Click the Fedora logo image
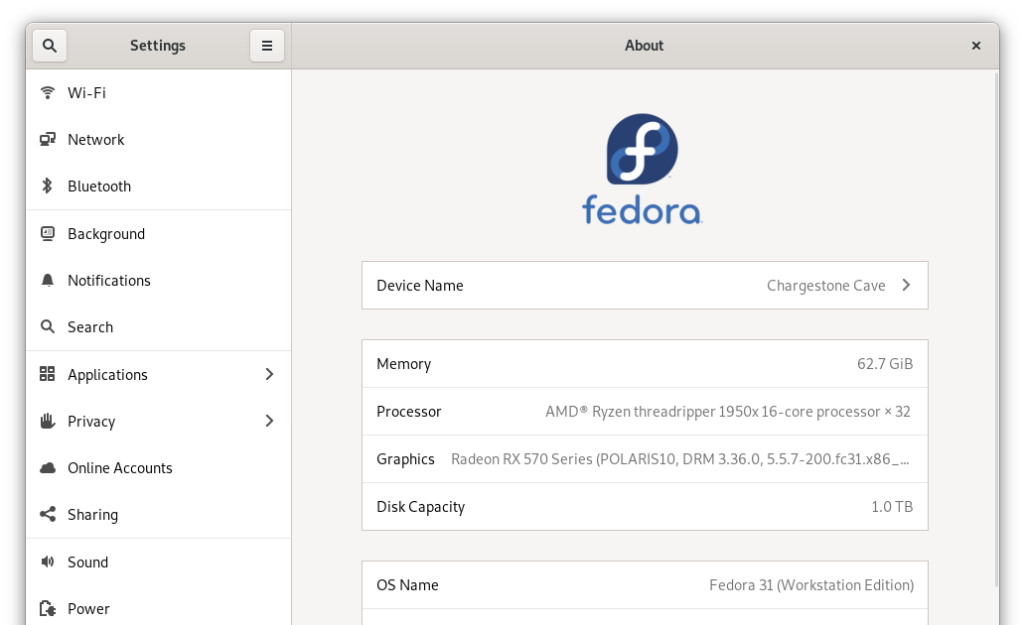 (x=642, y=170)
